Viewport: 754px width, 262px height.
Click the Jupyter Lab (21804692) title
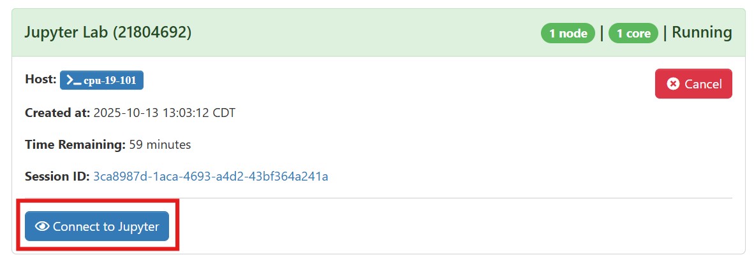coord(108,32)
